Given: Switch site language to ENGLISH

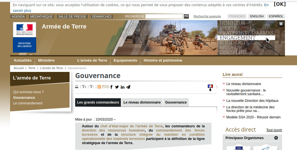Looking at the screenshot, I should (257, 17).
